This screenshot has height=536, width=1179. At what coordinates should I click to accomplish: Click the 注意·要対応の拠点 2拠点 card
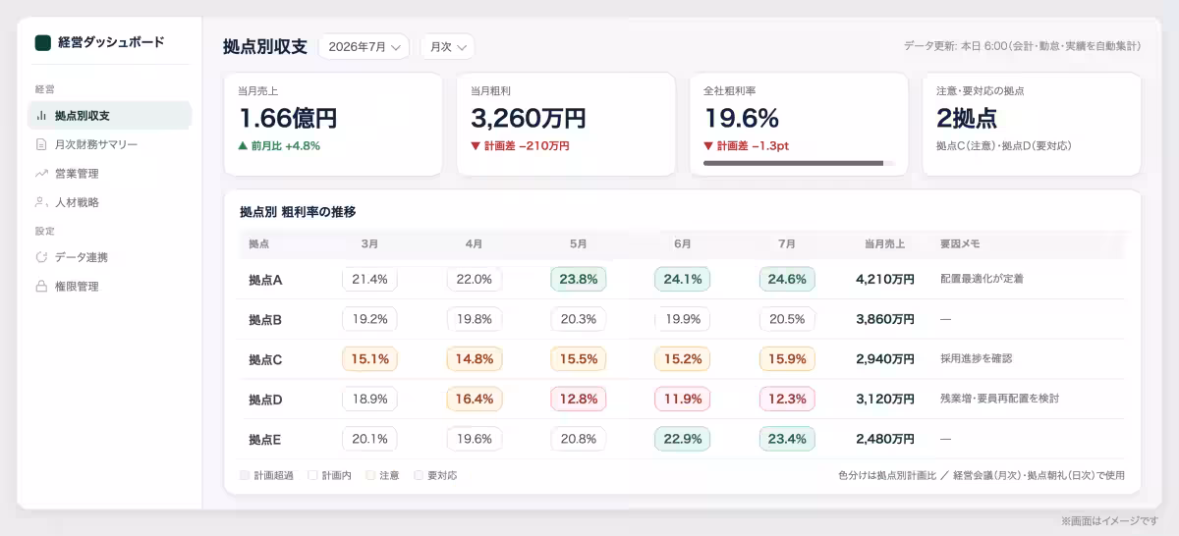point(1032,124)
